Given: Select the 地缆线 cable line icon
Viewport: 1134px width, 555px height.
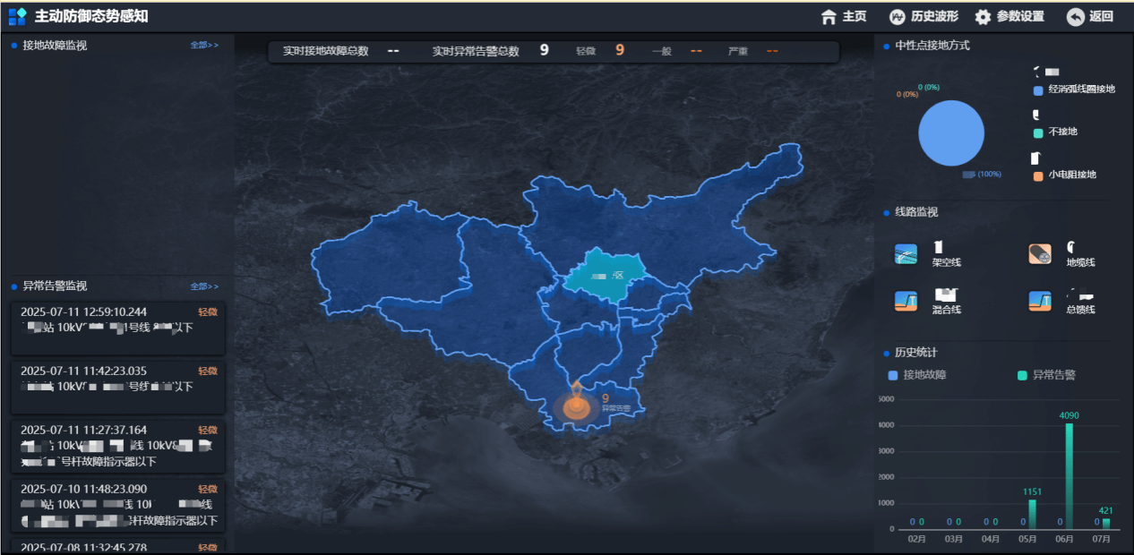Looking at the screenshot, I should point(1039,254).
